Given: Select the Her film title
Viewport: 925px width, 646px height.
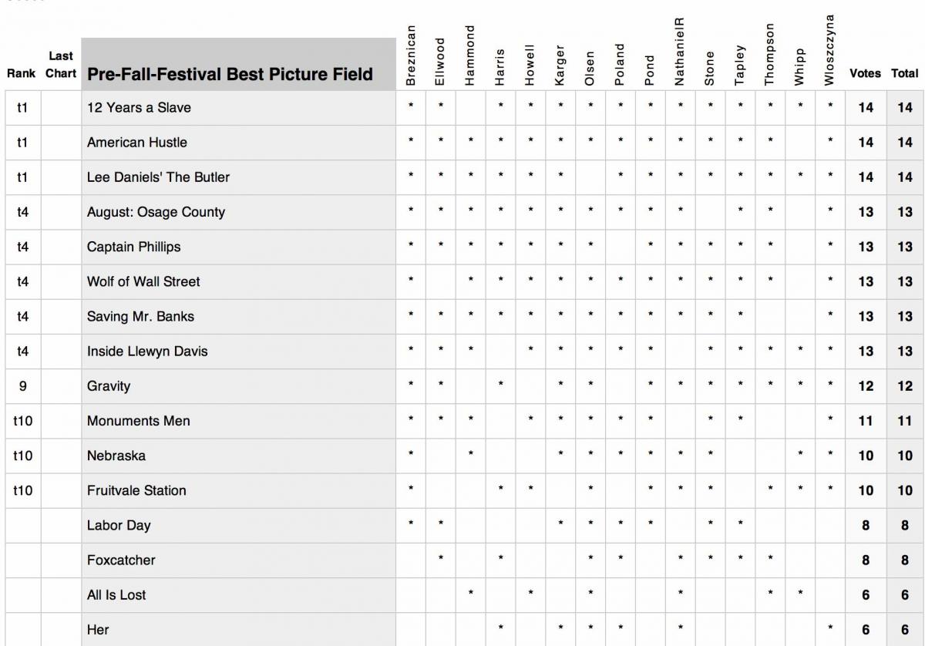Looking at the screenshot, I should coord(98,630).
